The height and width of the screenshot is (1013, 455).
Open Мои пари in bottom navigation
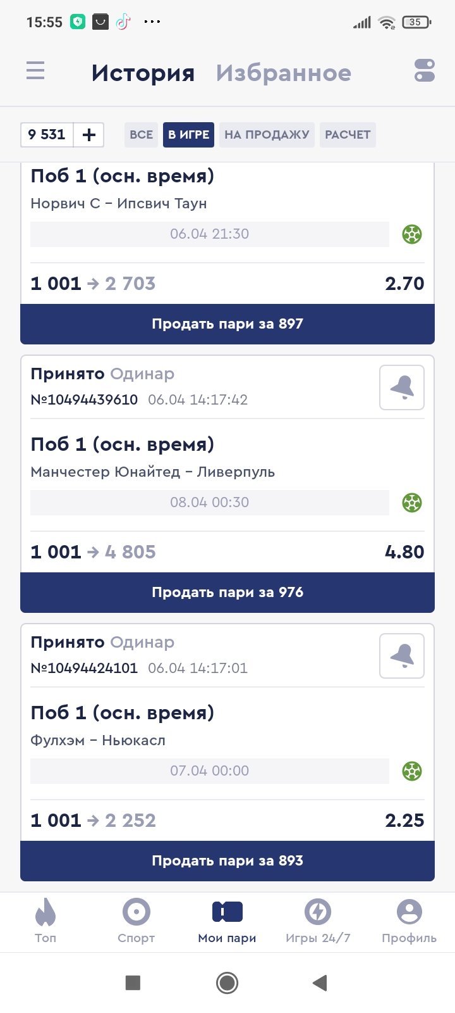pyautogui.click(x=227, y=921)
